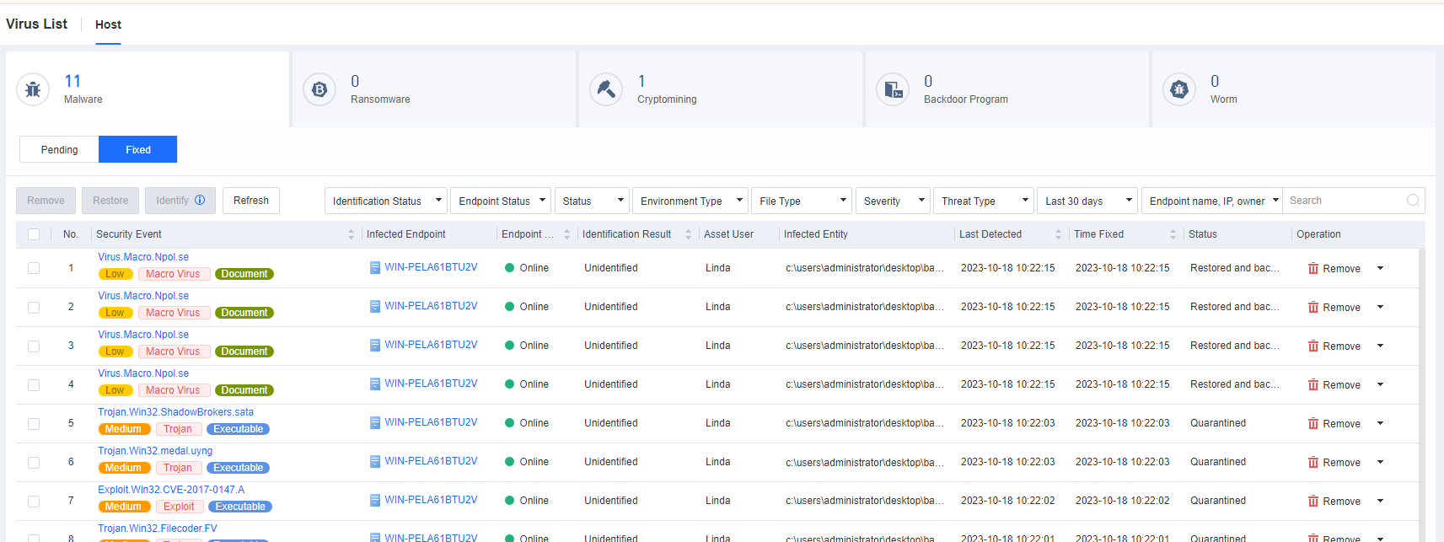
Task: Click endpoint document icon in row 5
Action: coord(375,423)
